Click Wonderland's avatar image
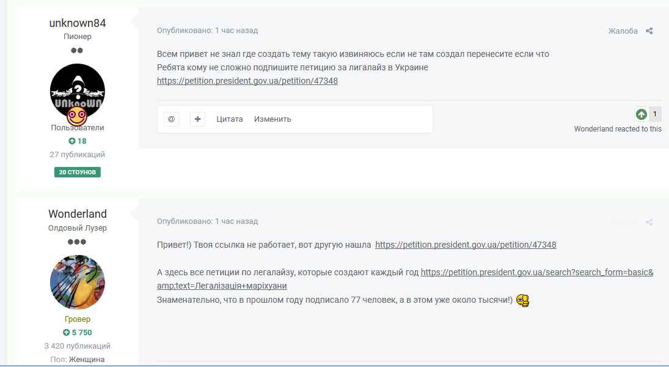The width and height of the screenshot is (669, 367). click(x=77, y=283)
